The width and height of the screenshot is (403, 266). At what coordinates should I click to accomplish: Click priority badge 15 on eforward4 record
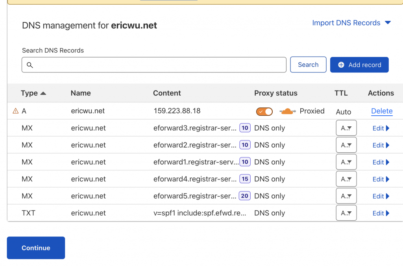[x=245, y=179]
